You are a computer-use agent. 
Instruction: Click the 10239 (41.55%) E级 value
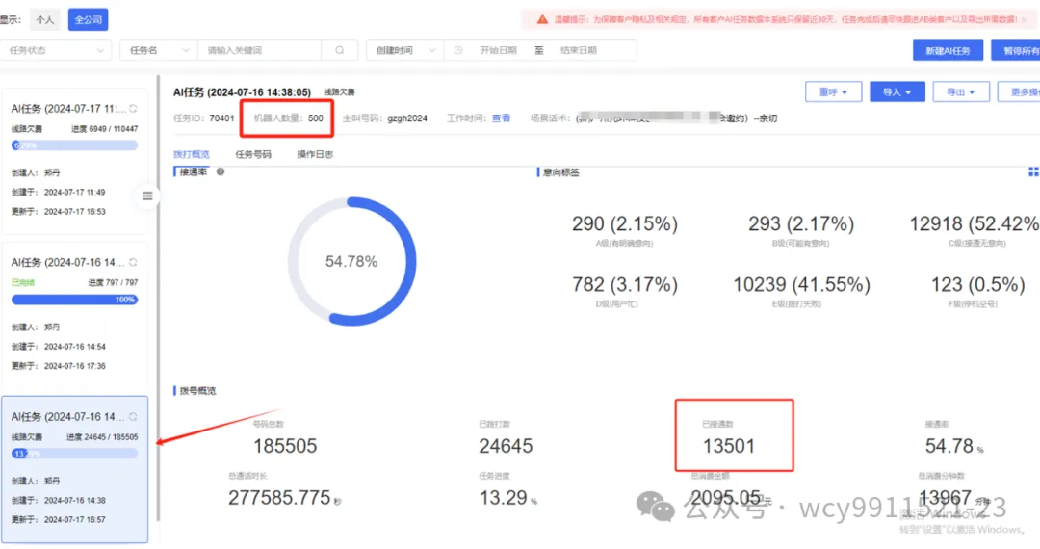point(801,285)
